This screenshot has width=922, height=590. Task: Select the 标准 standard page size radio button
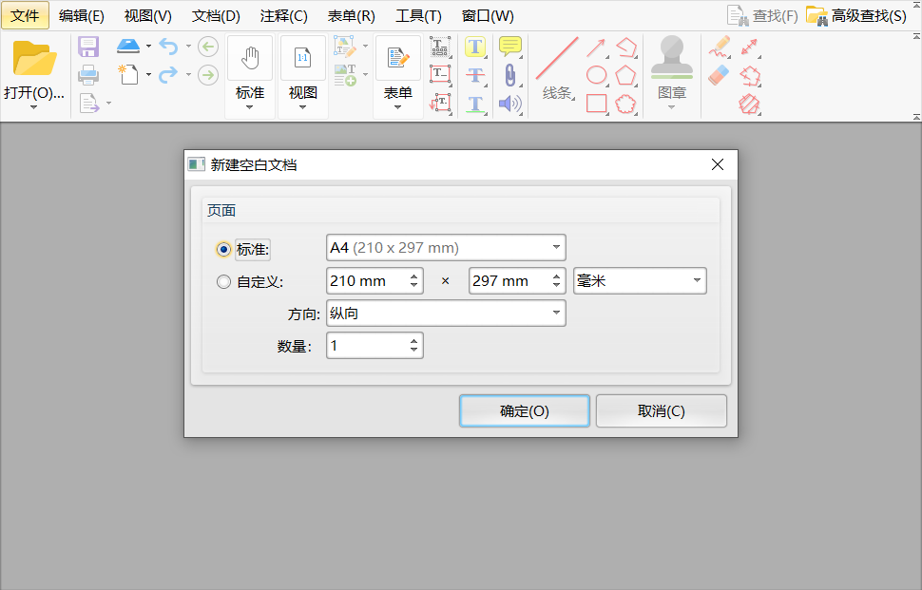223,249
